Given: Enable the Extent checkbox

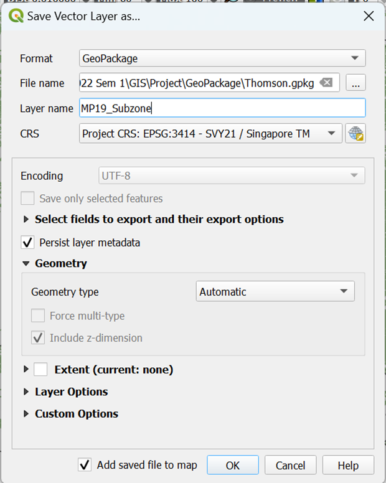Looking at the screenshot, I should [41, 370].
